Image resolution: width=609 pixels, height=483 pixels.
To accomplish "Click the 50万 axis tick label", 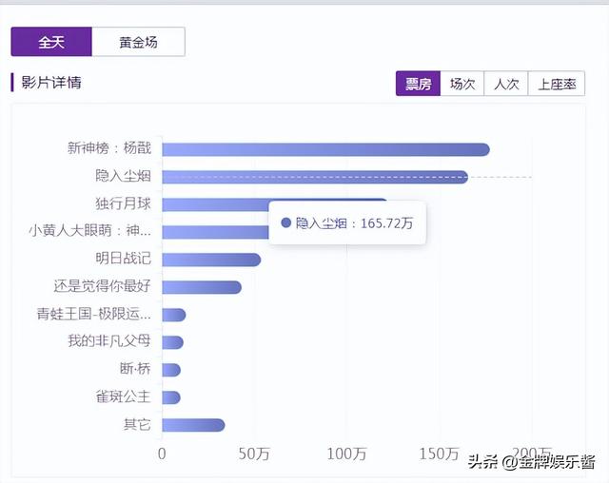I will 254,454.
